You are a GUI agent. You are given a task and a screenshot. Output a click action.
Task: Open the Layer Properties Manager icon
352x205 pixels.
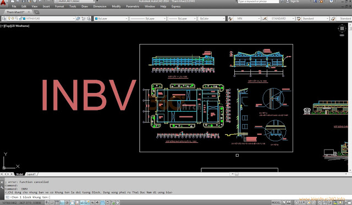coord(4,19)
